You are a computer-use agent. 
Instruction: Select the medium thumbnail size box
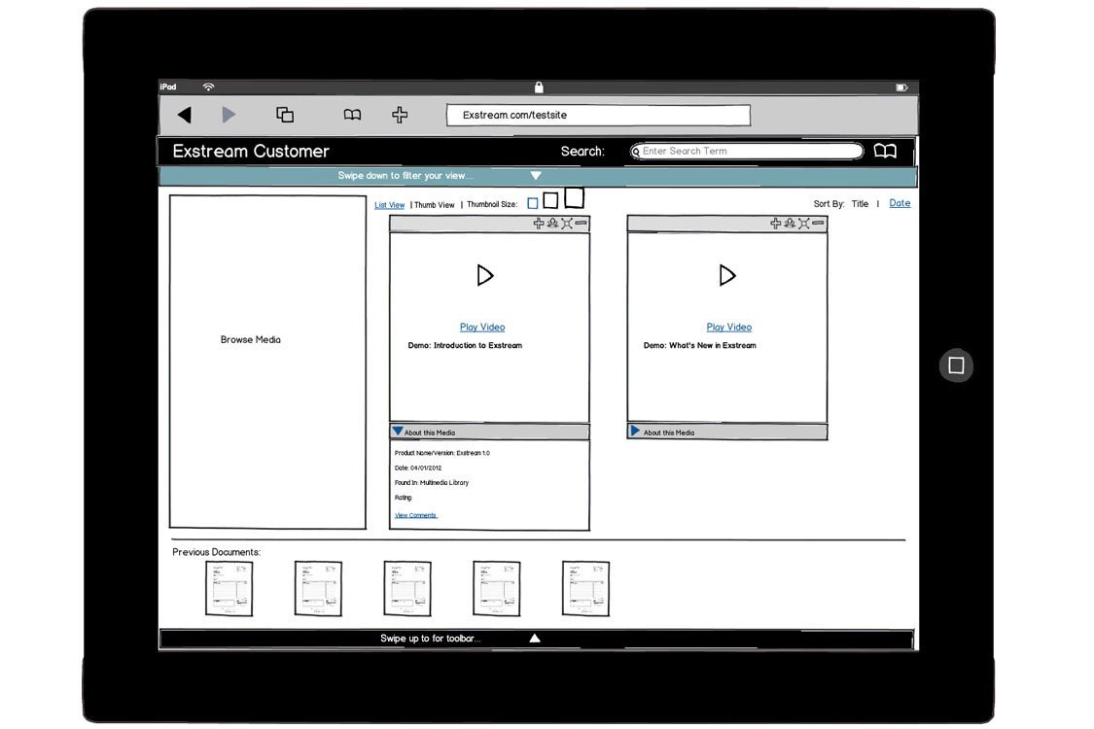(x=550, y=200)
